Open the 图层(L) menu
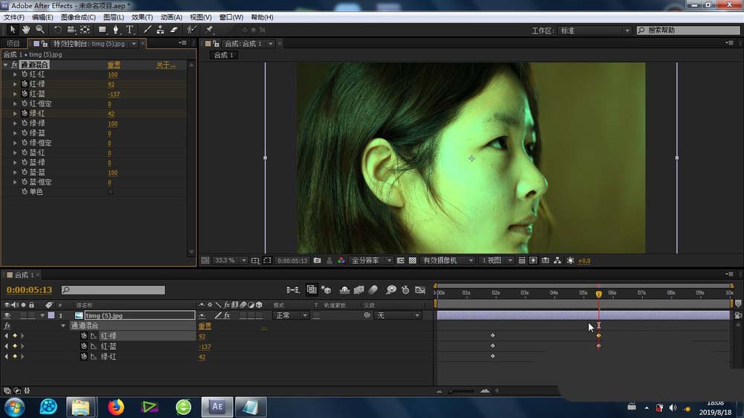This screenshot has width=744, height=418. coord(113,17)
